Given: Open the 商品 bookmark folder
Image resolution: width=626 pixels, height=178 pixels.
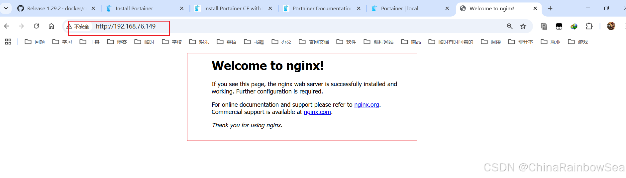Looking at the screenshot, I should 411,42.
